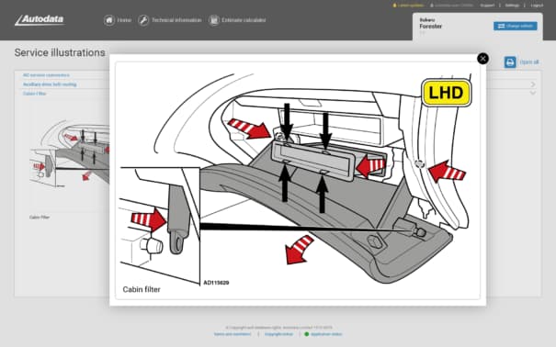556x347 pixels.
Task: Open the A/C service connectors entry
Action: [46, 75]
